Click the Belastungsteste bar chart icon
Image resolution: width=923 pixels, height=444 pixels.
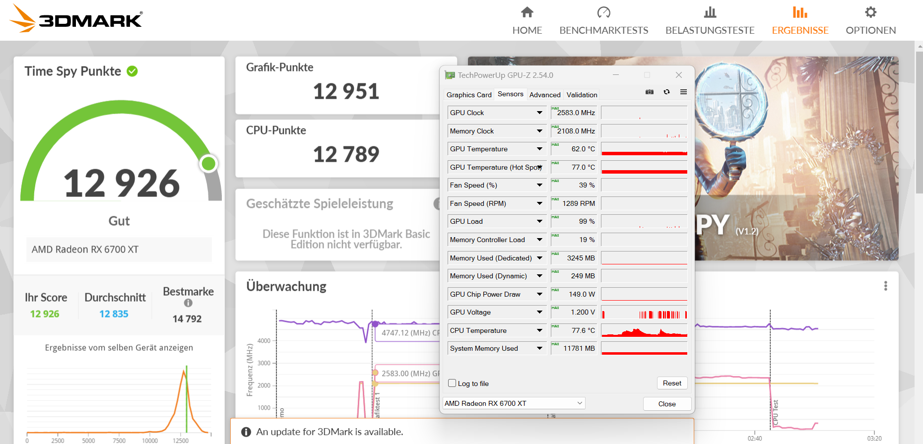pyautogui.click(x=710, y=12)
